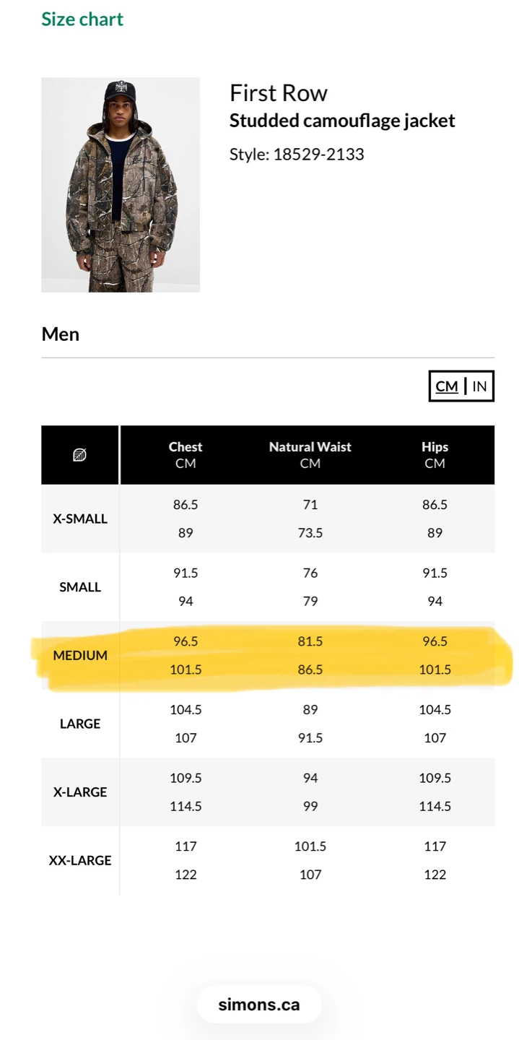The image size is (519, 1040).
Task: Click the LARGE size label
Action: tap(80, 724)
